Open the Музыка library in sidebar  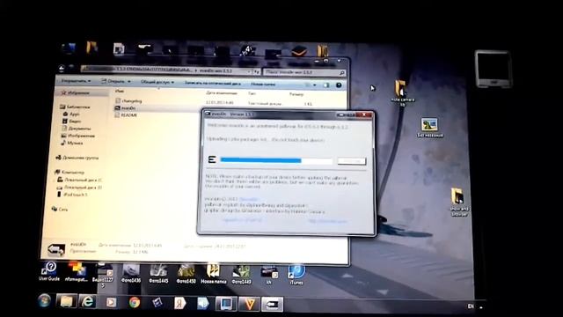(72, 143)
